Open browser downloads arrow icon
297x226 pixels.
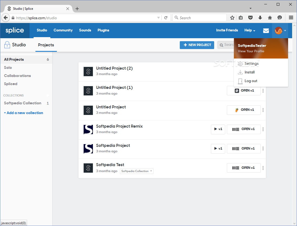pyautogui.click(x=260, y=18)
